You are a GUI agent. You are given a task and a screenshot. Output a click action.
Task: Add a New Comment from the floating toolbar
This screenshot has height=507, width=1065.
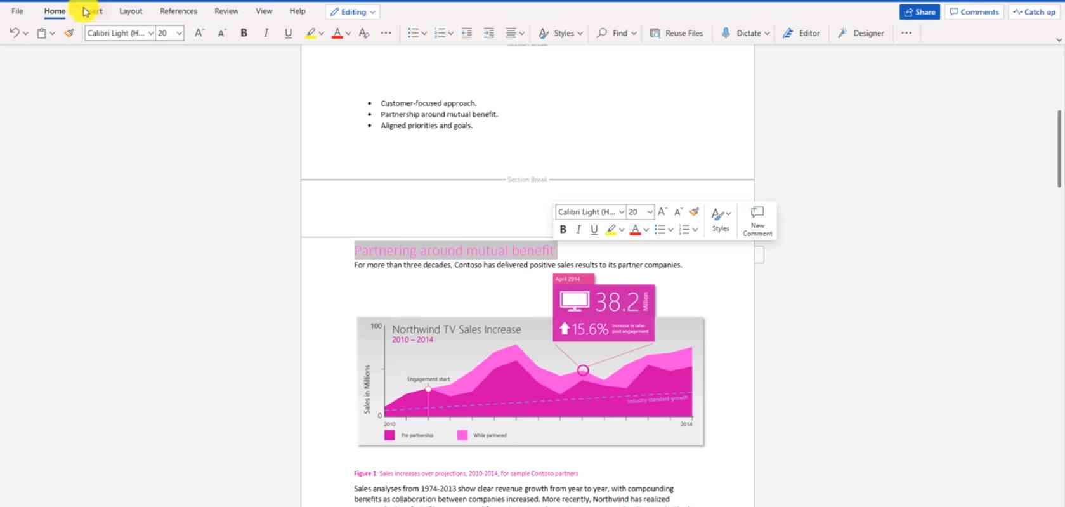point(757,221)
